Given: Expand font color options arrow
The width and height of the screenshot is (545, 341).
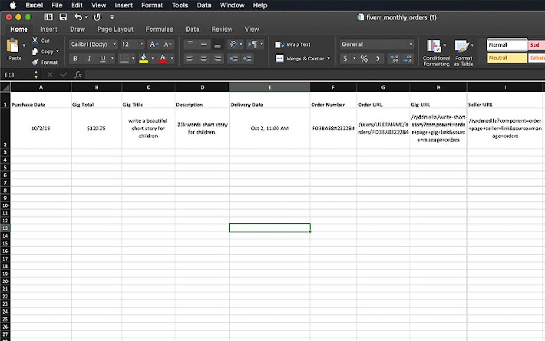Looking at the screenshot, I should (172, 58).
